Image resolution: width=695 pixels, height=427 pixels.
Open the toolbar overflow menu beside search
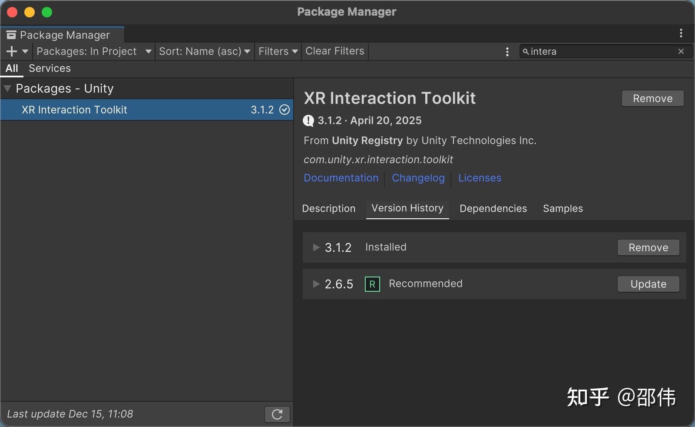[x=507, y=52]
